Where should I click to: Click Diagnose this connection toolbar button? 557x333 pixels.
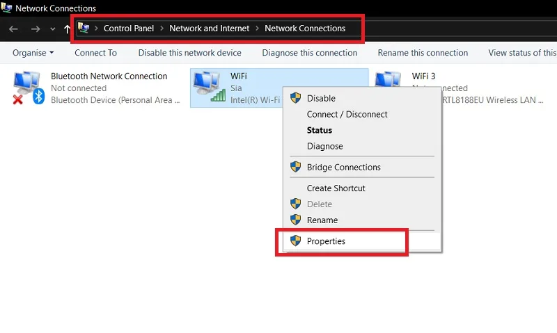tap(309, 53)
